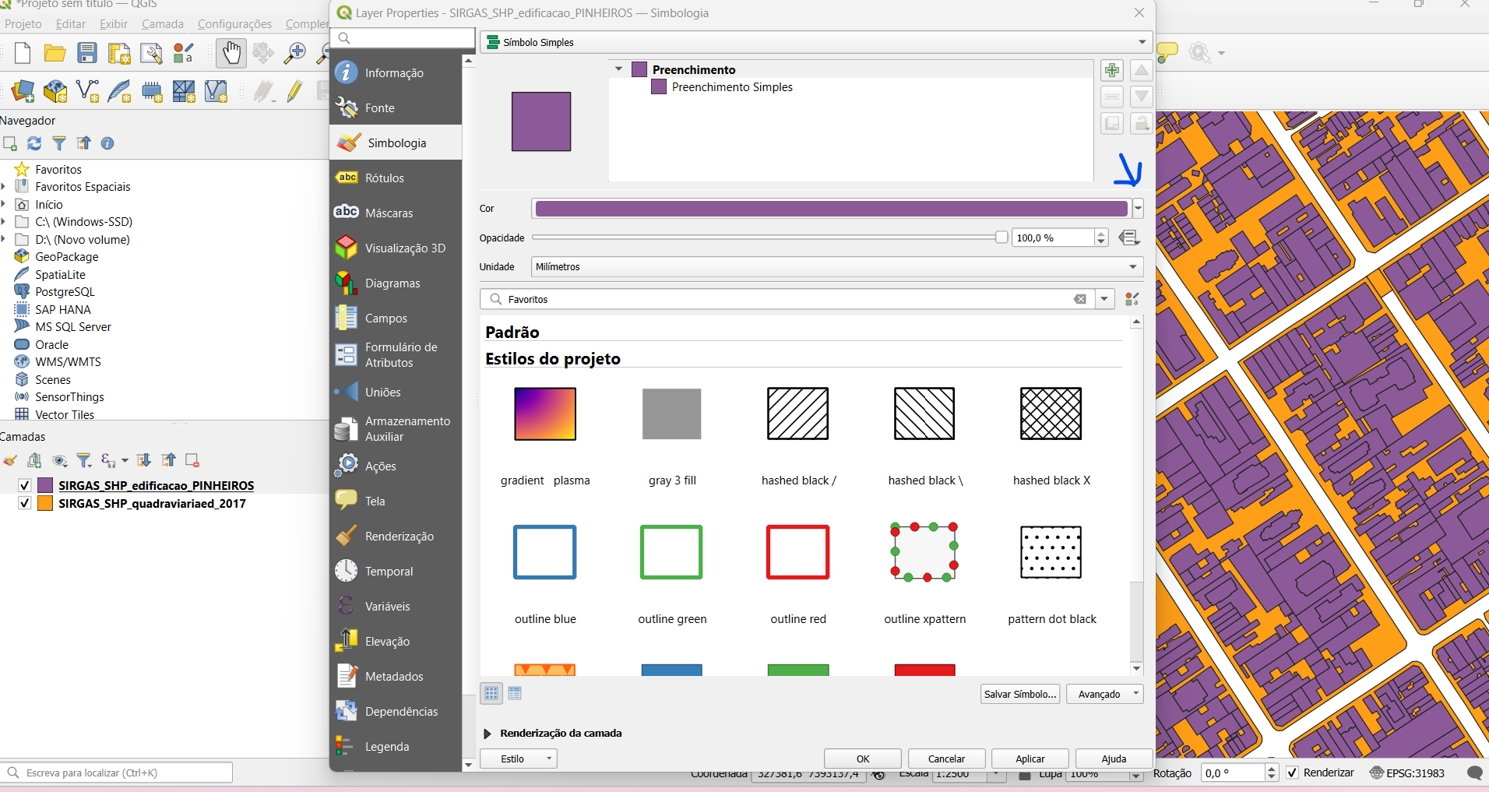Toggle the Renderizar checkbox in status bar
Screen dimensions: 1489x792
click(x=1293, y=773)
